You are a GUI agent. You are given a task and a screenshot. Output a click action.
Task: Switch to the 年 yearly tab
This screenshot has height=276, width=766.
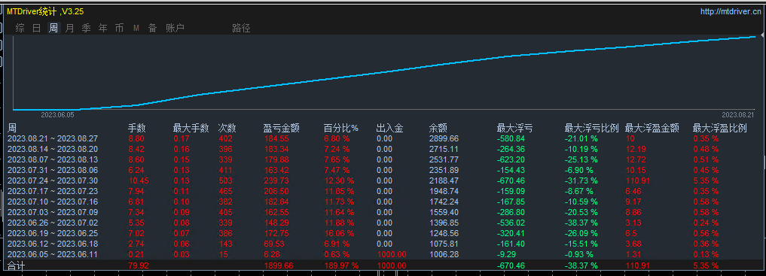pyautogui.click(x=103, y=29)
